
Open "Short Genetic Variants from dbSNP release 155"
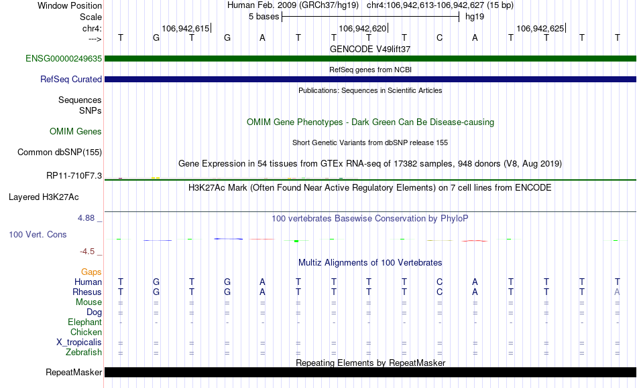[370, 142]
